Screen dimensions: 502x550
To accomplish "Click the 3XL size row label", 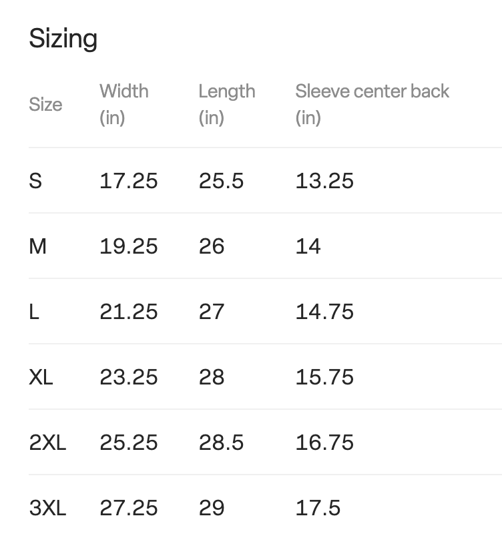I will point(47,508).
